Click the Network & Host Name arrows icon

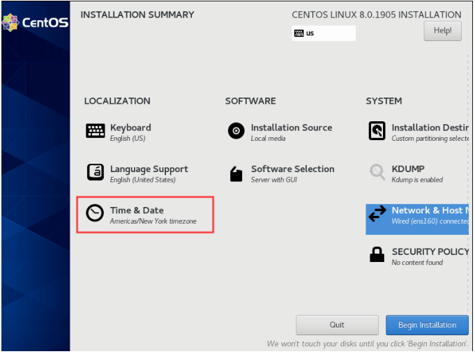[377, 214]
